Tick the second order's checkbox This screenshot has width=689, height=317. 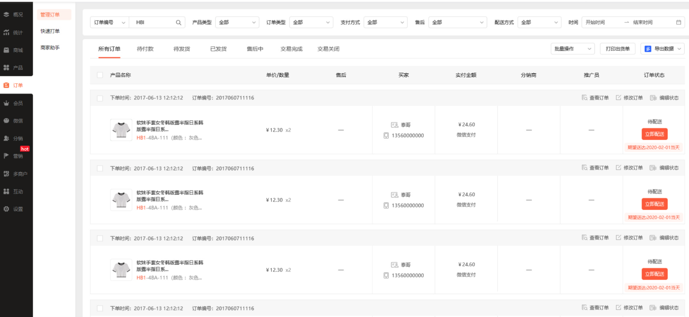[100, 168]
